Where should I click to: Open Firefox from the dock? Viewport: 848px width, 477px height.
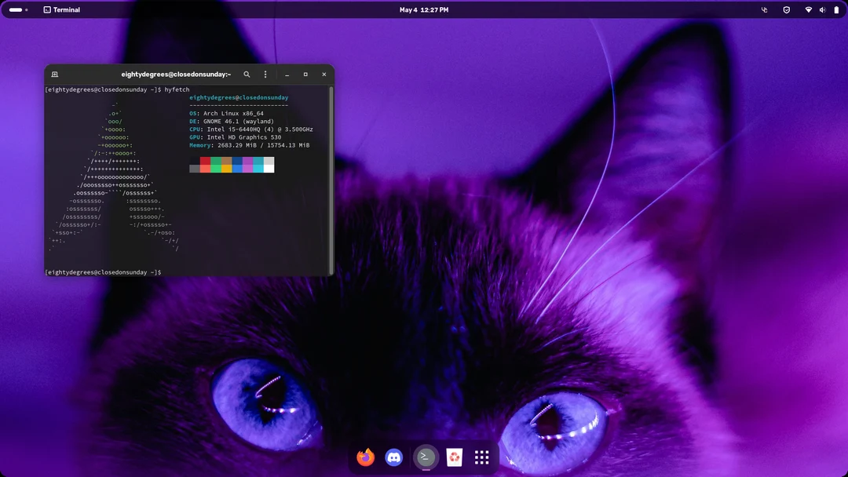[x=365, y=457]
